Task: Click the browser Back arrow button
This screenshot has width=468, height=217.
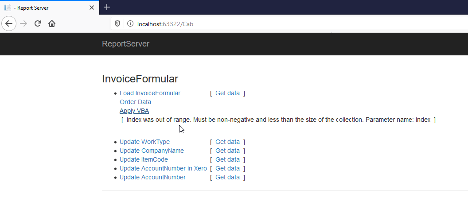Action: (9, 23)
